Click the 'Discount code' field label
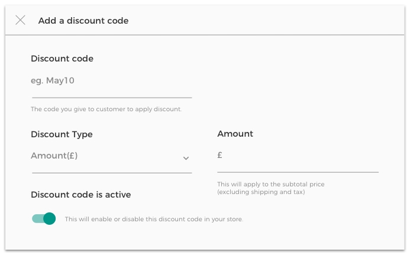The height and width of the screenshot is (255, 410). pyautogui.click(x=62, y=59)
